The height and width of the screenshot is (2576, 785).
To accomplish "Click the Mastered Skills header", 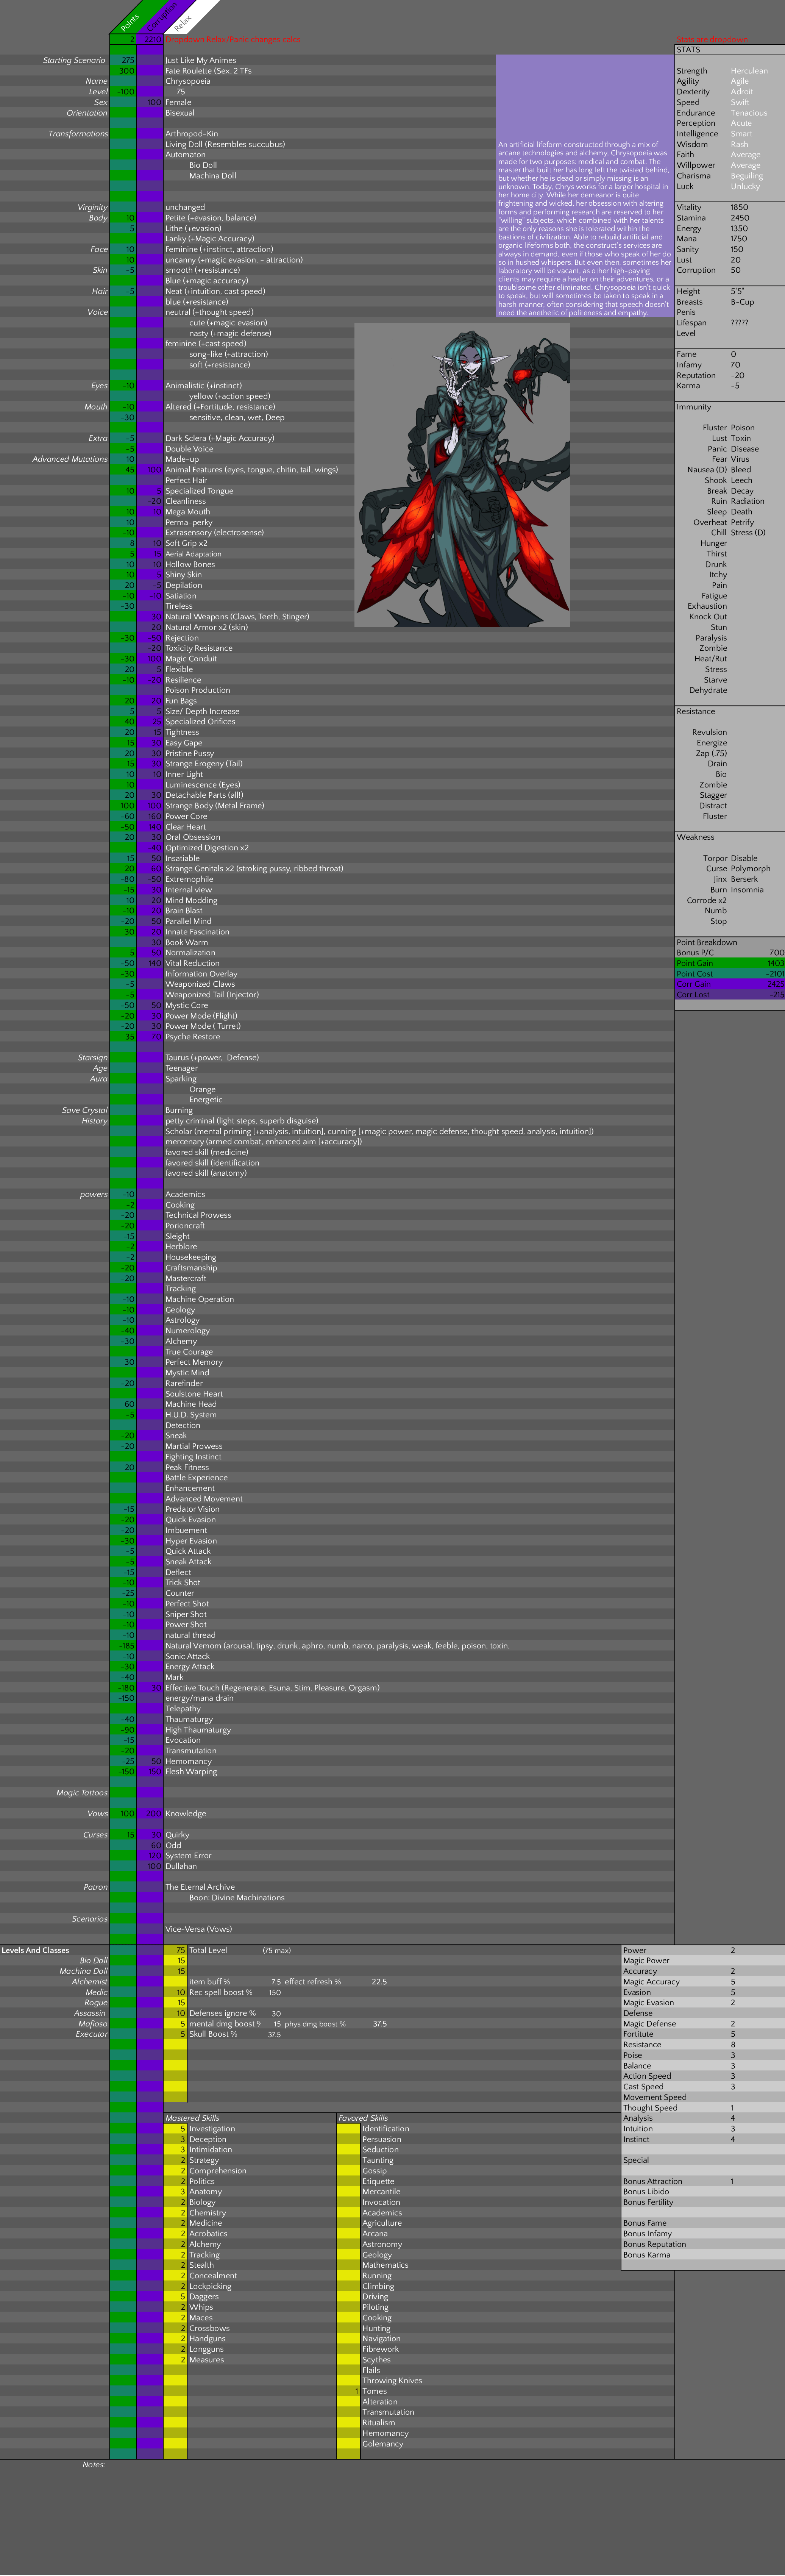I will (x=192, y=2118).
